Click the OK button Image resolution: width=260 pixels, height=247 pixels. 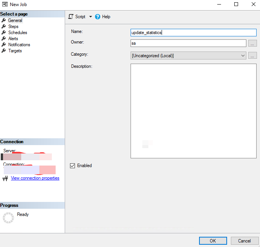tap(213, 241)
